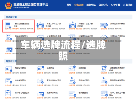Screen dimensions: 136x102
Task: Open the 本地二手车过户预选号牌 handshake car icon
Action: pos(40,25)
